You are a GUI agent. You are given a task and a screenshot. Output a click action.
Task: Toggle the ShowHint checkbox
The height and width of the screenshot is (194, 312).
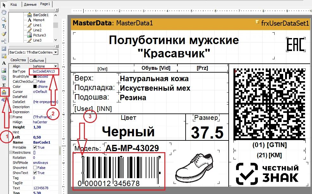35,168
